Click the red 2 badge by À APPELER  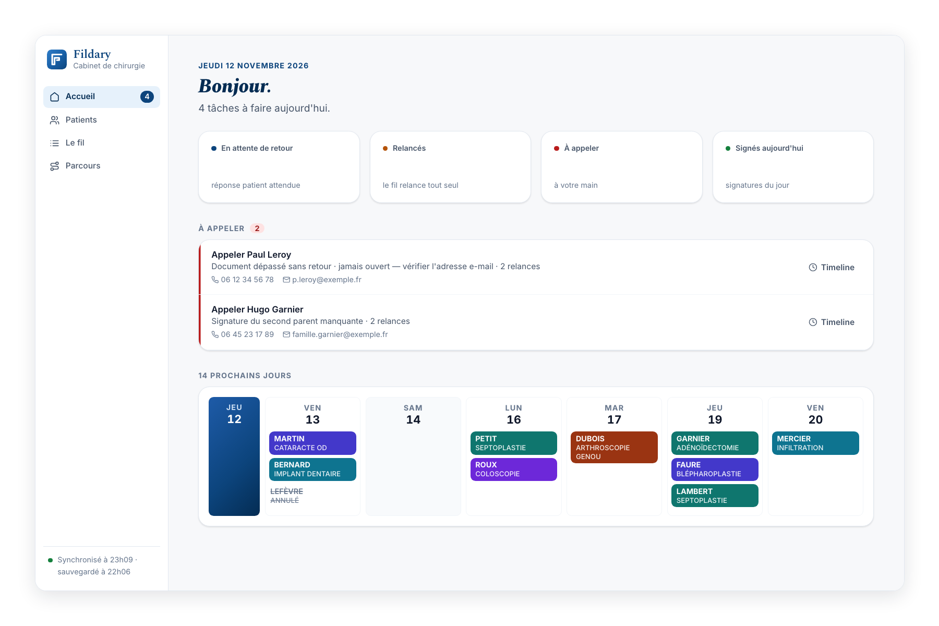coord(257,228)
